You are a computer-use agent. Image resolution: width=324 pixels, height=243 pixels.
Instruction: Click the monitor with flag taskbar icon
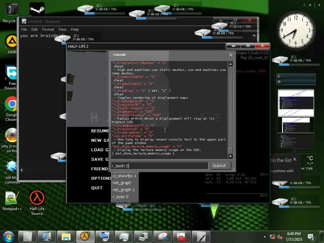(47, 237)
